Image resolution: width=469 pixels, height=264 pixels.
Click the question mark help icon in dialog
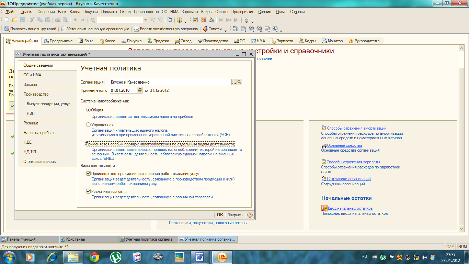(250, 215)
